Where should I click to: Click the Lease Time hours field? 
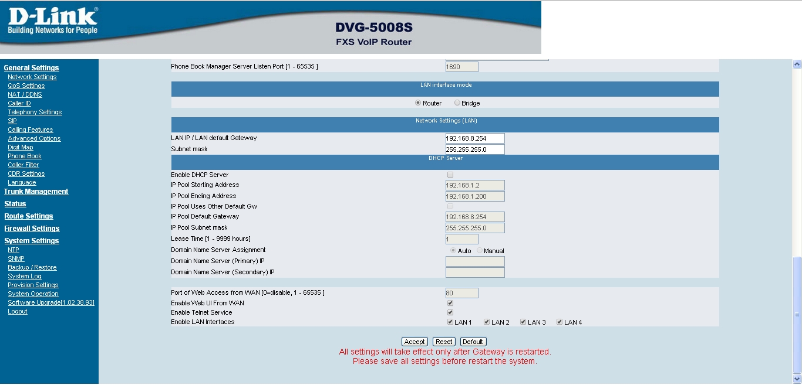click(x=462, y=239)
